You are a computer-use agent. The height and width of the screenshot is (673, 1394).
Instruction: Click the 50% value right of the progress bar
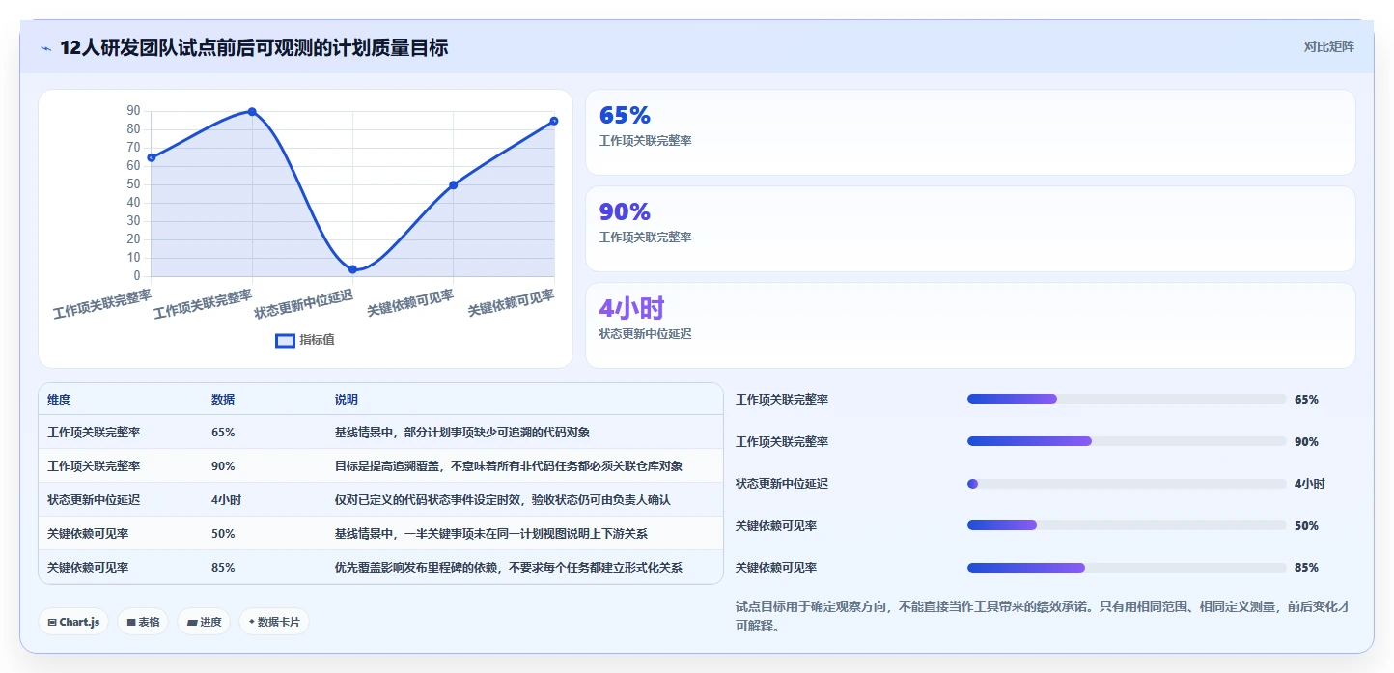[1306, 526]
